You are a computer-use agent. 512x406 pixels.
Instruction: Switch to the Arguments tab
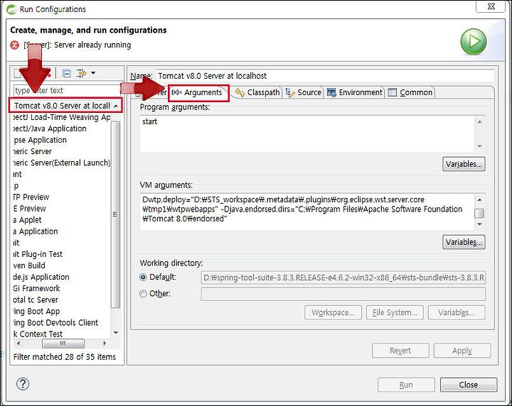198,92
